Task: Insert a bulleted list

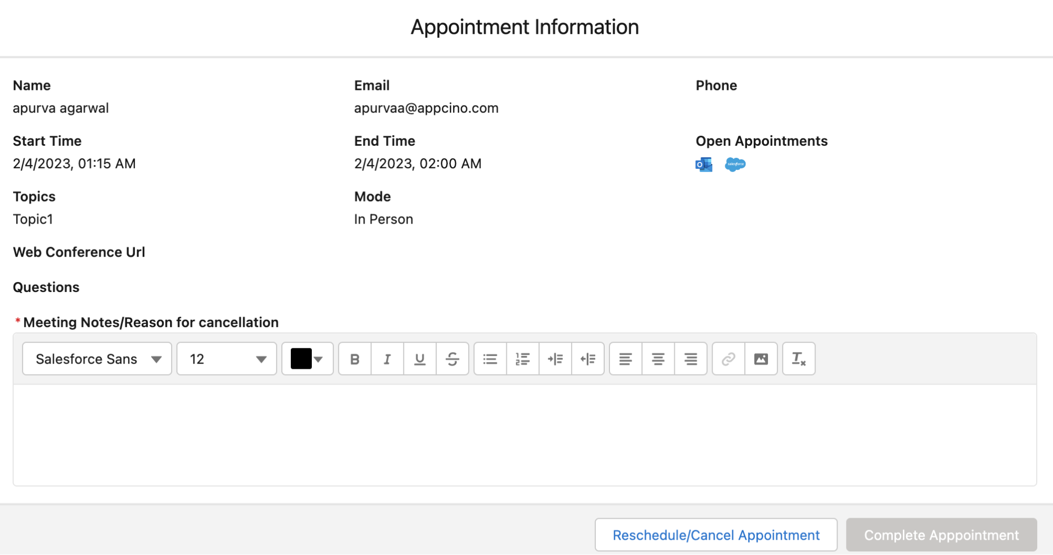Action: 490,359
